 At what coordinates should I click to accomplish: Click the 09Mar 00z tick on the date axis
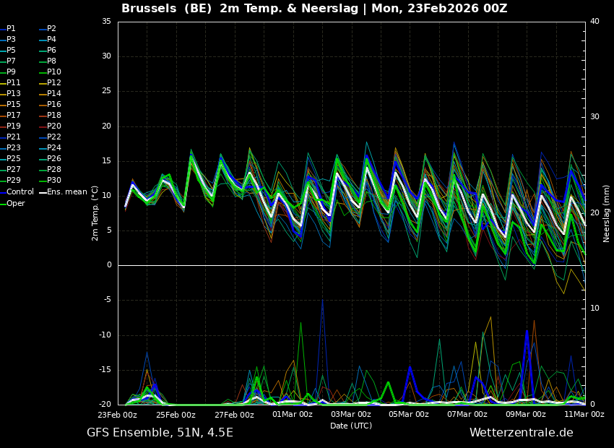[525, 415]
